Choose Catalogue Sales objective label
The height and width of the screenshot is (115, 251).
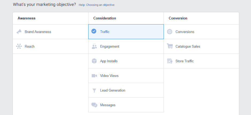click(188, 46)
